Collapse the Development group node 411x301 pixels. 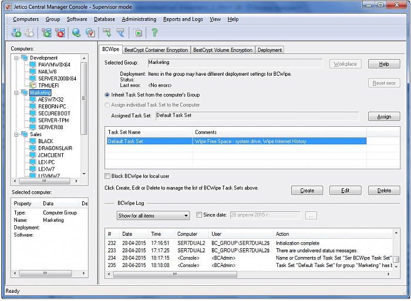tap(16, 58)
